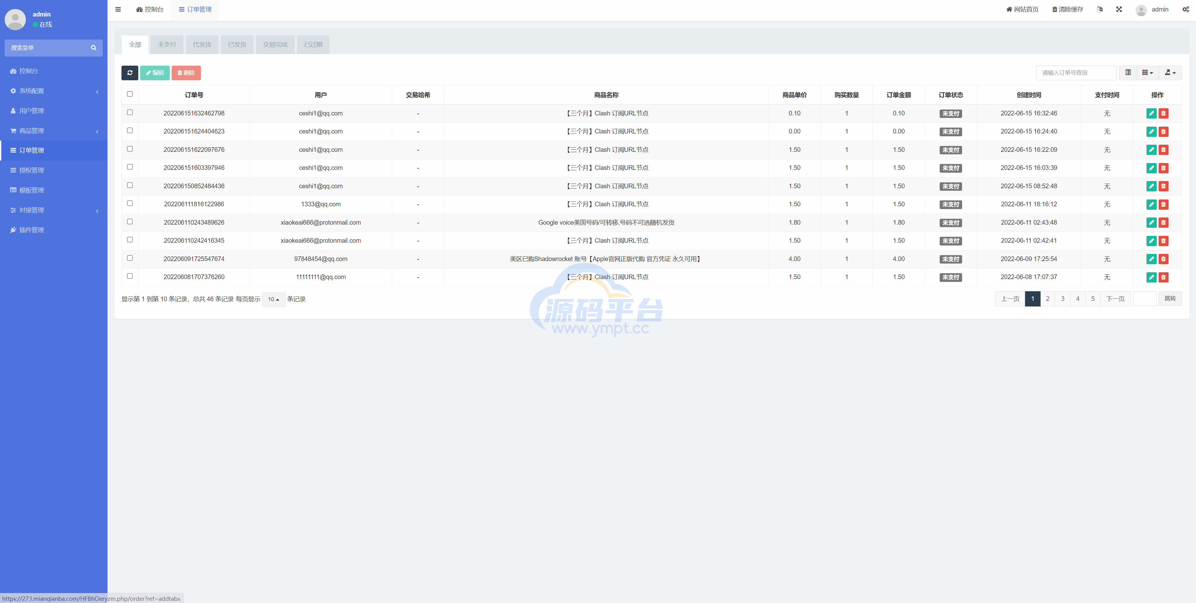1196x603 pixels.
Task: Delete the Shadowrocket order via trash icon
Action: (x=1164, y=259)
